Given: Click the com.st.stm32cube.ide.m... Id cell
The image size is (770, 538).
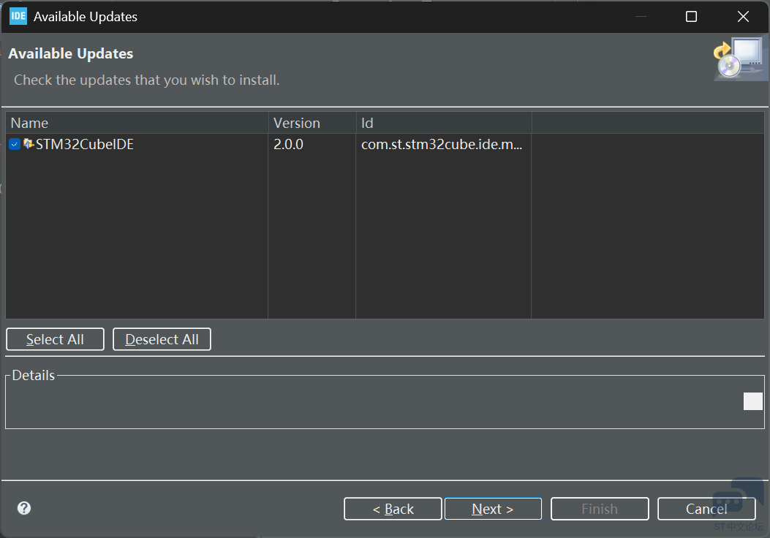Looking at the screenshot, I should point(442,144).
